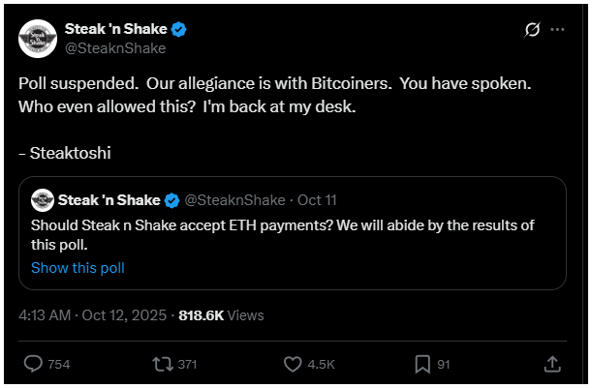Click the 754 replies count

tap(58, 365)
